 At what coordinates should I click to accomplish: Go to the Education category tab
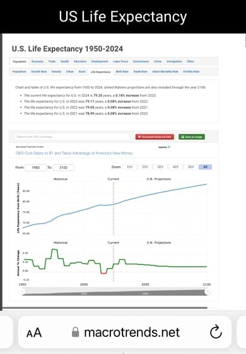[80, 61]
